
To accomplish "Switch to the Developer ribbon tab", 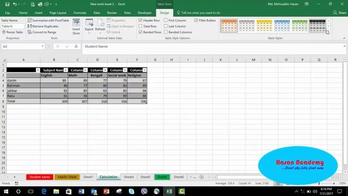I will 145,13.
